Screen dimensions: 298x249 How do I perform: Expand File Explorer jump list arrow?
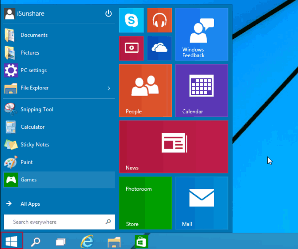click(109, 88)
